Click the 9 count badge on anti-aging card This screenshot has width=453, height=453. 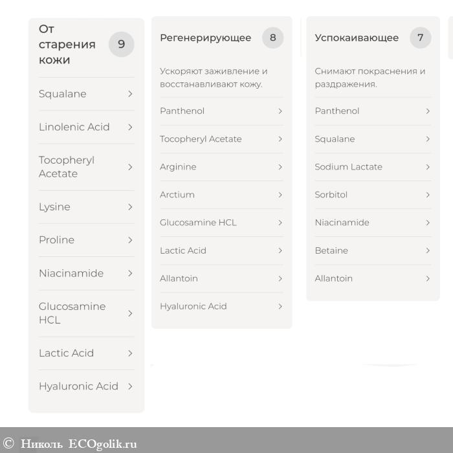tap(121, 45)
